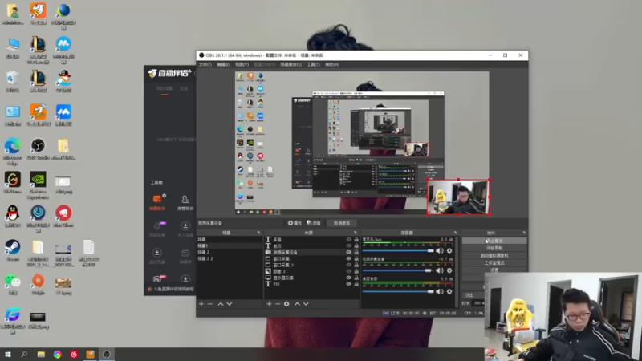Click the 启动虚拟摄像机 button
This screenshot has width=642, height=361.
[494, 255]
